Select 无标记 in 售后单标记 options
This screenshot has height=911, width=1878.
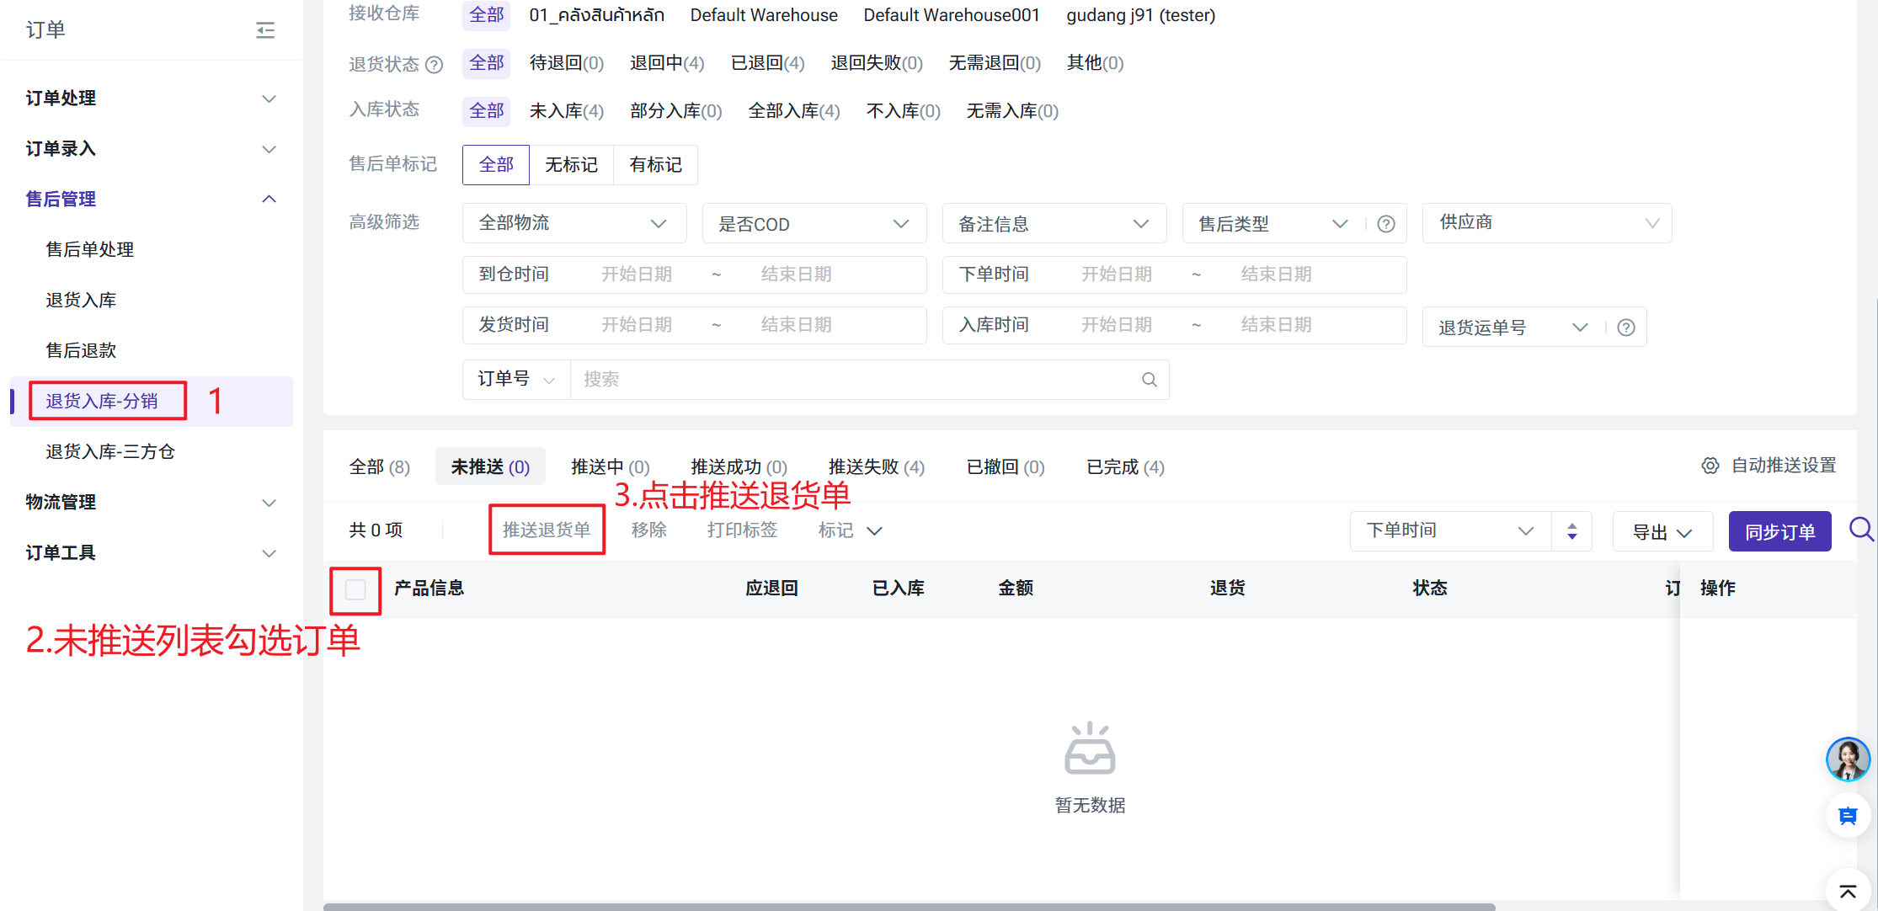coord(571,165)
